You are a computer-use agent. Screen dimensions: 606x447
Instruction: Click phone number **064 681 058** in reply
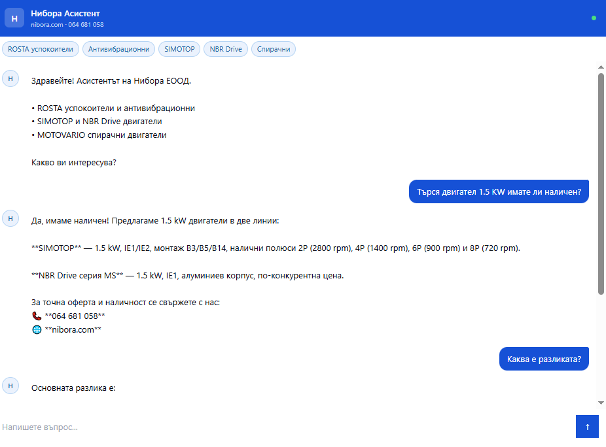(x=75, y=316)
